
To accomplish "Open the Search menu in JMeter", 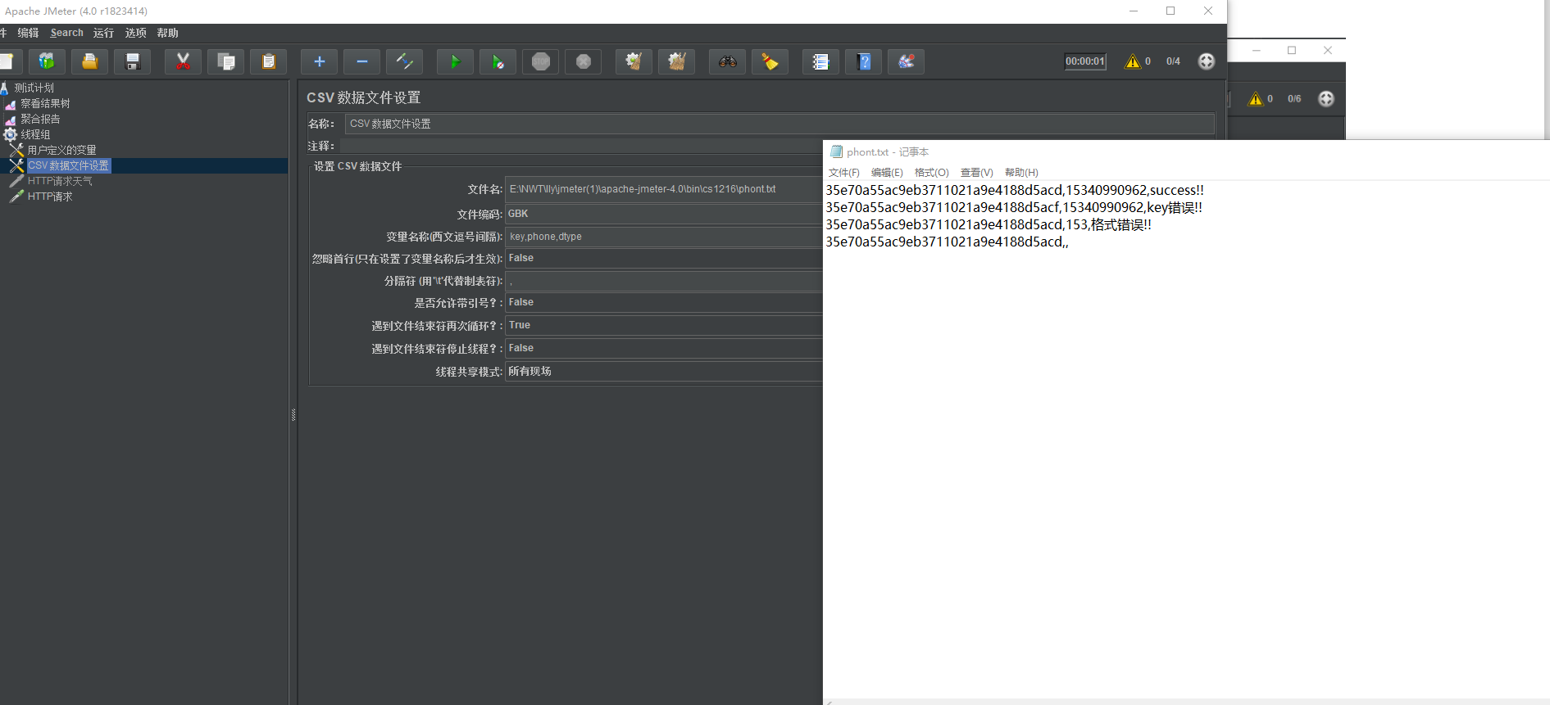I will [66, 33].
